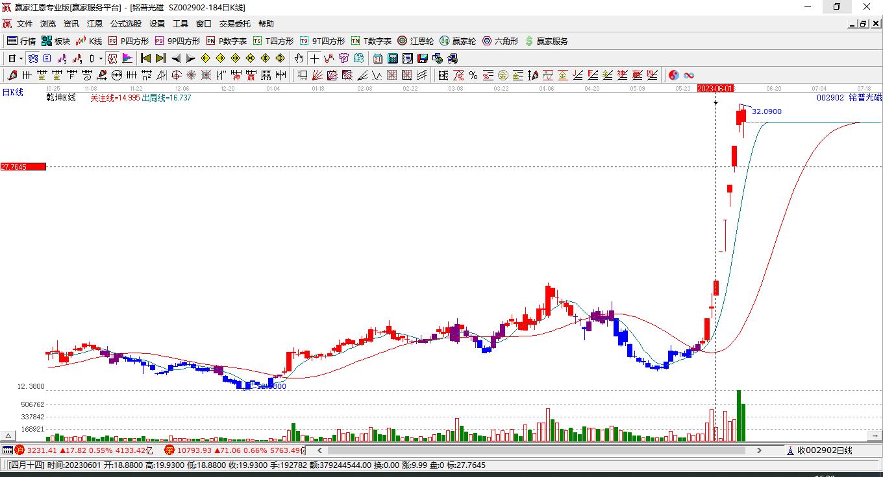Step chart left with black left arrow
Screen dimensions: 883x477
(x=175, y=58)
